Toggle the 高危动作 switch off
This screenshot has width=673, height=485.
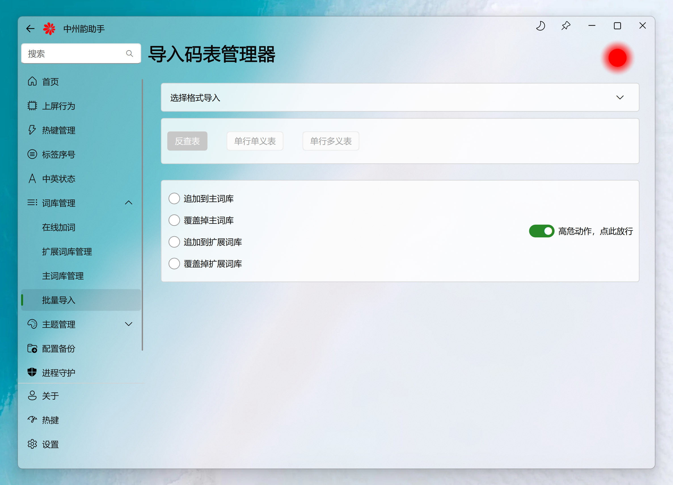pos(541,231)
